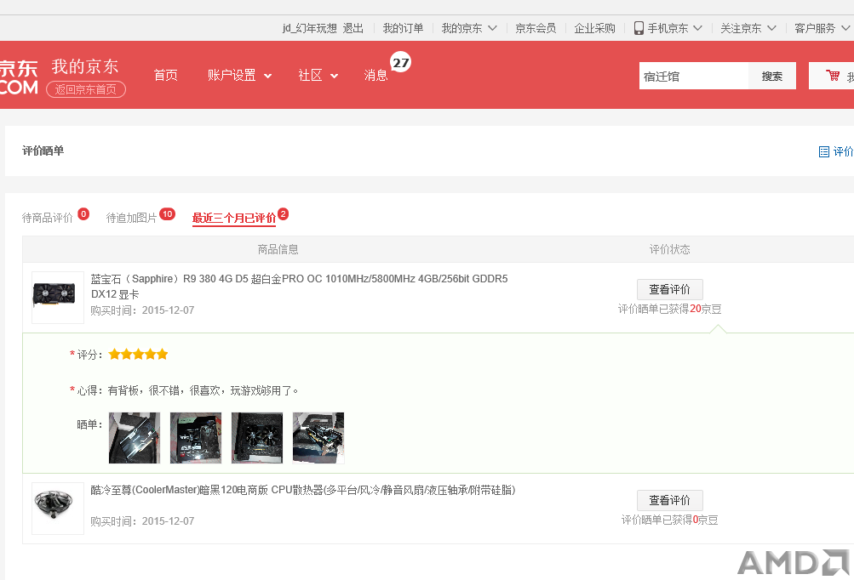Switch to the 待商品评价 tab
Image resolution: width=854 pixels, height=580 pixels.
48,218
